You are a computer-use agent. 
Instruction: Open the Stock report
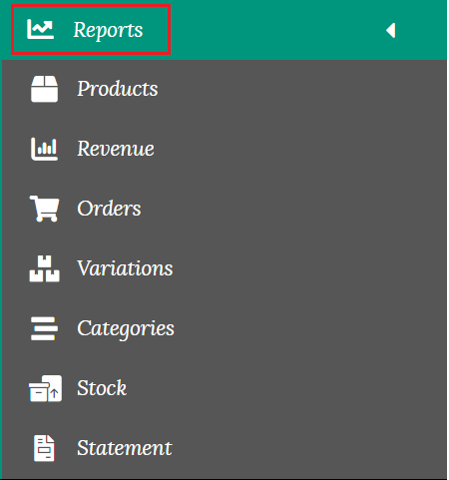[x=102, y=388]
